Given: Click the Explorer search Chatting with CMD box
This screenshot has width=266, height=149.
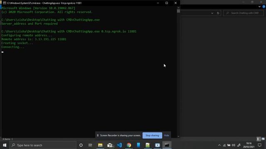Looking at the screenshot, I should (244, 13).
